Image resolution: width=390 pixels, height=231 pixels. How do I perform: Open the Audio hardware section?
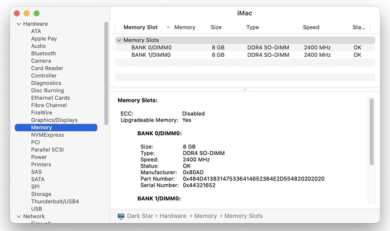[38, 46]
